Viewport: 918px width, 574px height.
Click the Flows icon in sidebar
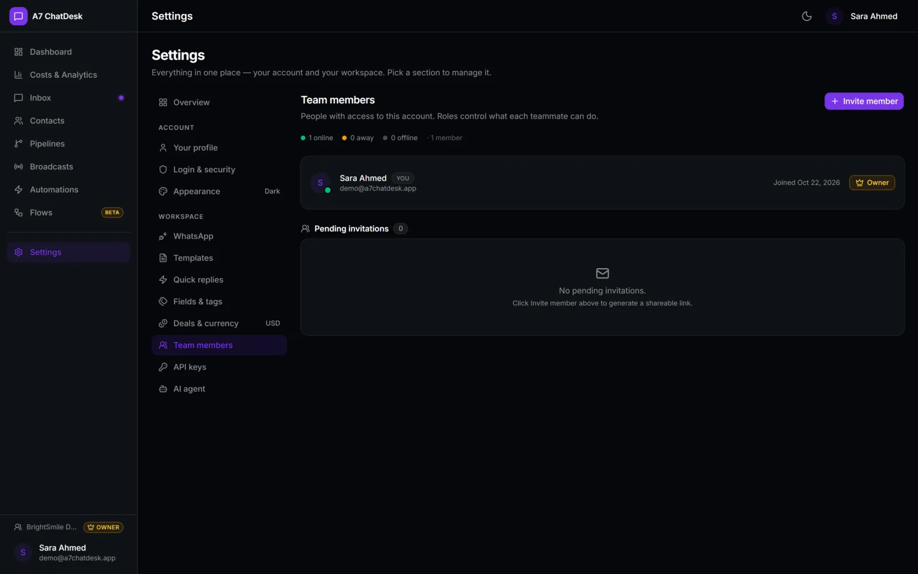pyautogui.click(x=18, y=212)
